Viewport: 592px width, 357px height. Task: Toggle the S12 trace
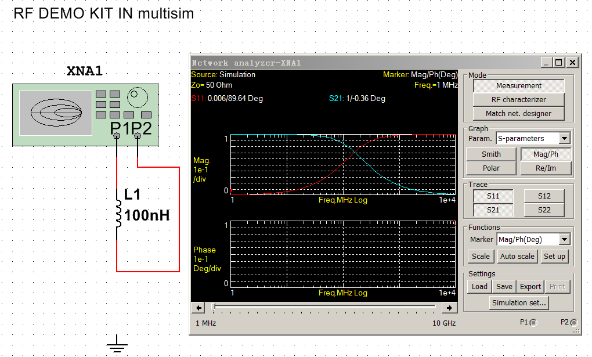[x=544, y=196]
